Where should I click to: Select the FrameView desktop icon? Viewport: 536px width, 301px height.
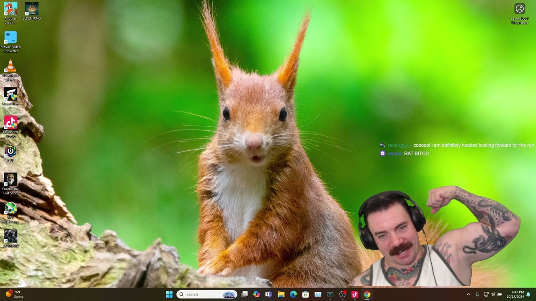pyautogui.click(x=10, y=94)
